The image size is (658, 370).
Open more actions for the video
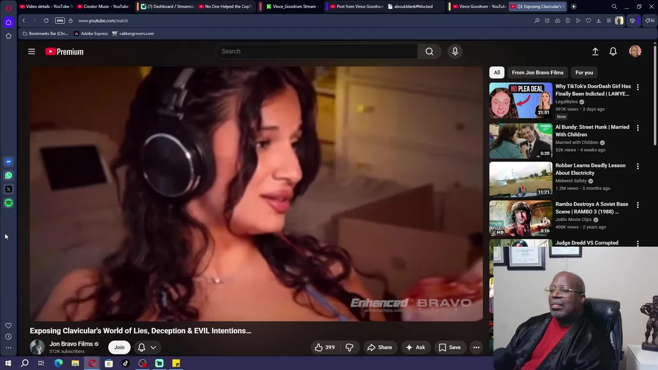tap(477, 347)
